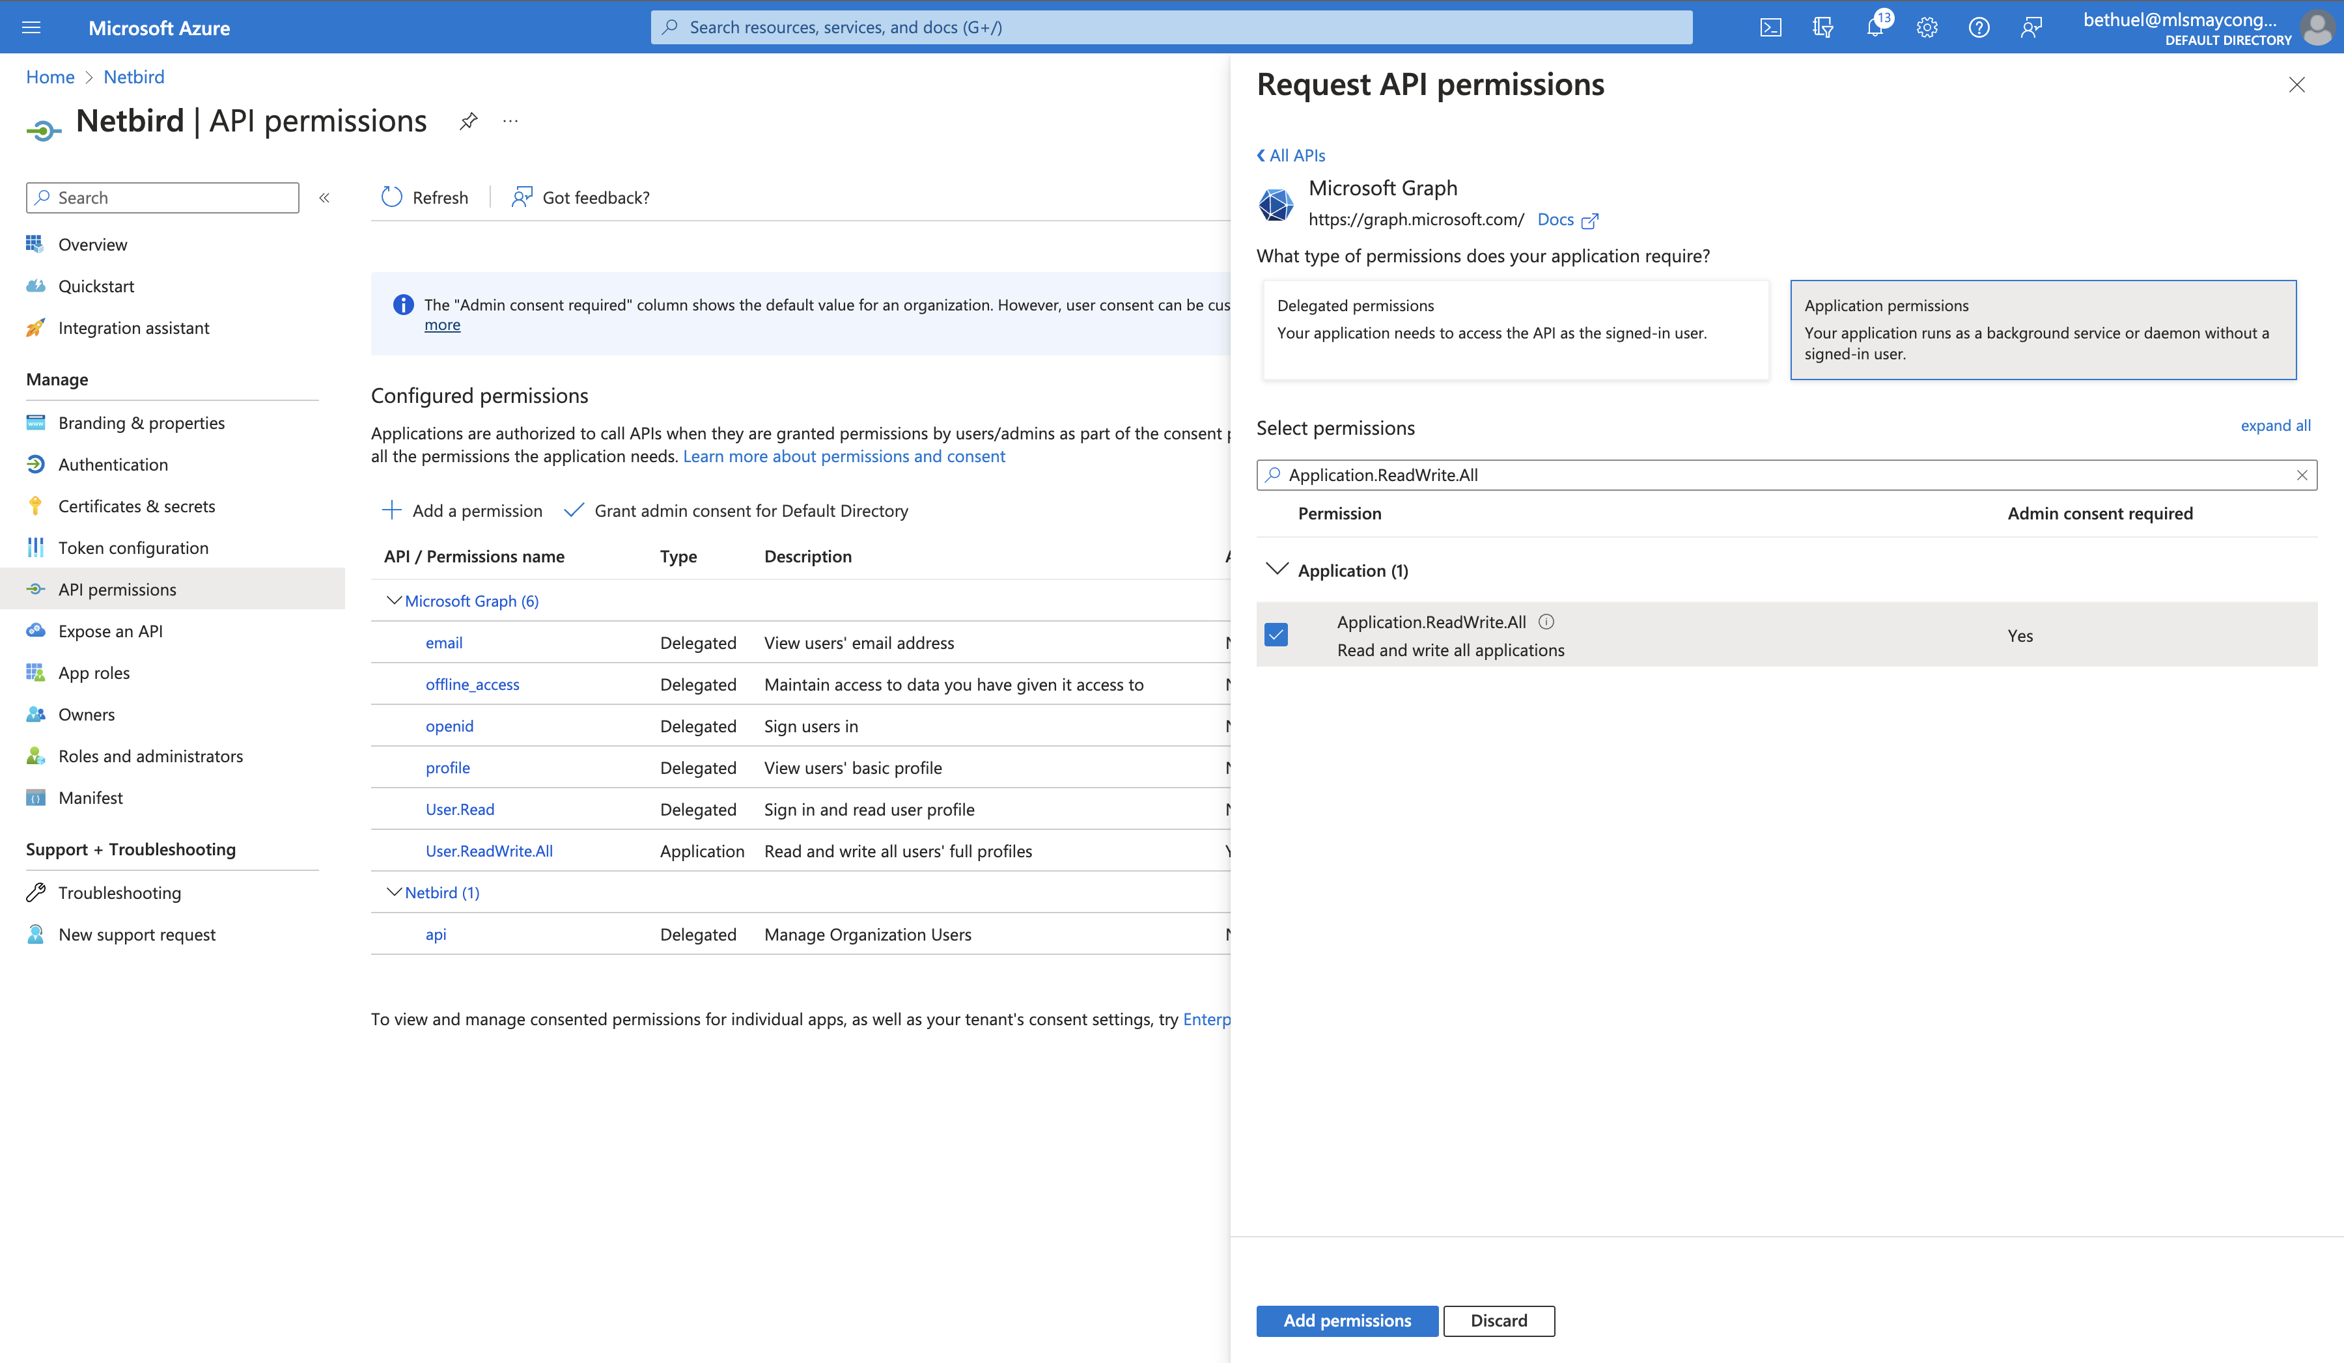Collapse the Application (1) permission group
Image resolution: width=2344 pixels, height=1363 pixels.
(x=1277, y=569)
